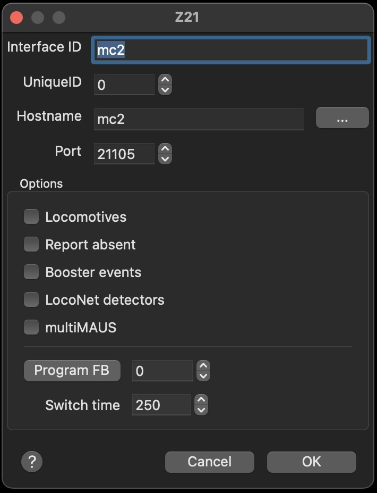Image resolution: width=377 pixels, height=493 pixels.
Task: Toggle the multiMAUS checkbox
Action: pos(31,327)
